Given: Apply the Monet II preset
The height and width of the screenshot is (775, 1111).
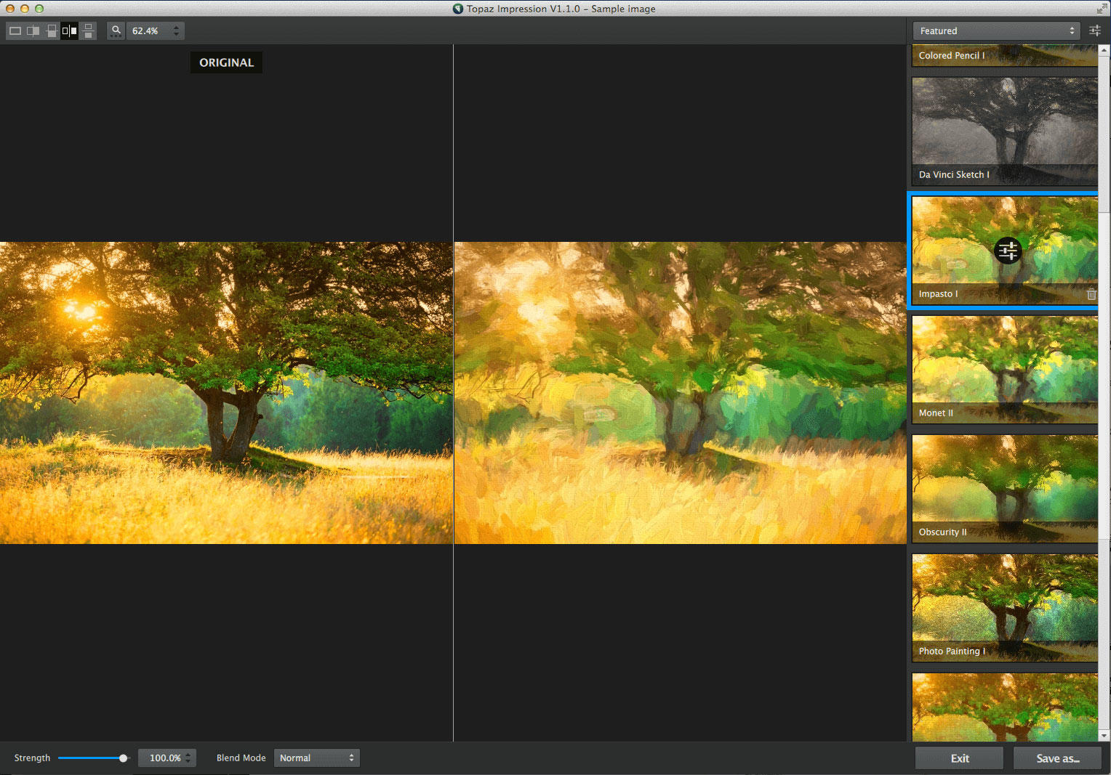Looking at the screenshot, I should [x=1004, y=369].
